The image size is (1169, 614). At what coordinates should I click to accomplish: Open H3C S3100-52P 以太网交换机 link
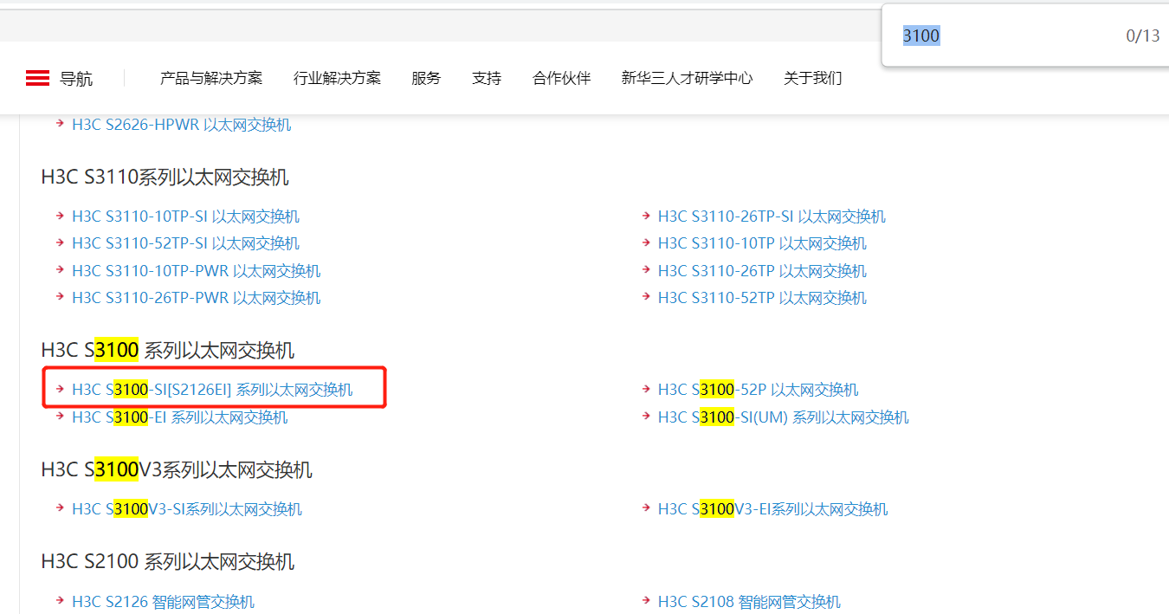[759, 390]
